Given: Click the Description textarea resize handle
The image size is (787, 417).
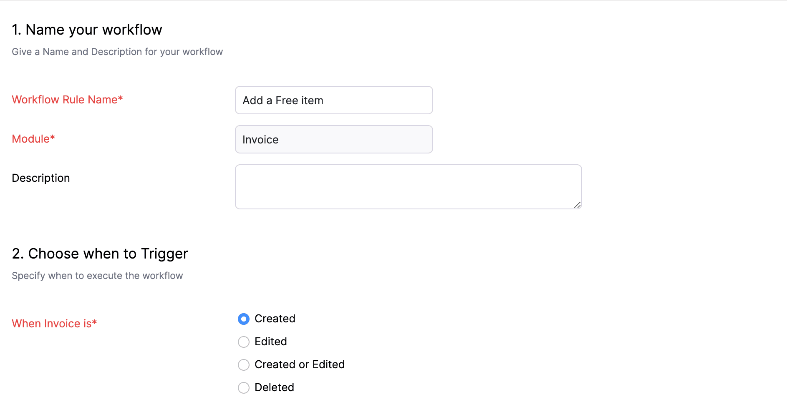Looking at the screenshot, I should 577,205.
